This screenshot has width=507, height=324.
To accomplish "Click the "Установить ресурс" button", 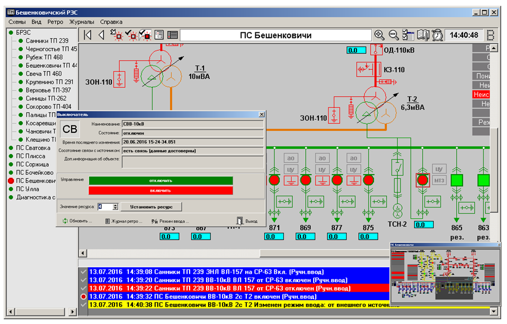I will 152,206.
